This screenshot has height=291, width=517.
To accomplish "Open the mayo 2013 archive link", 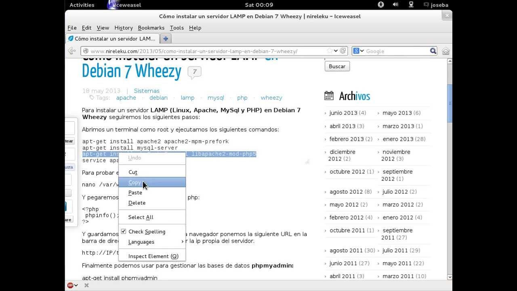I will pos(397,113).
